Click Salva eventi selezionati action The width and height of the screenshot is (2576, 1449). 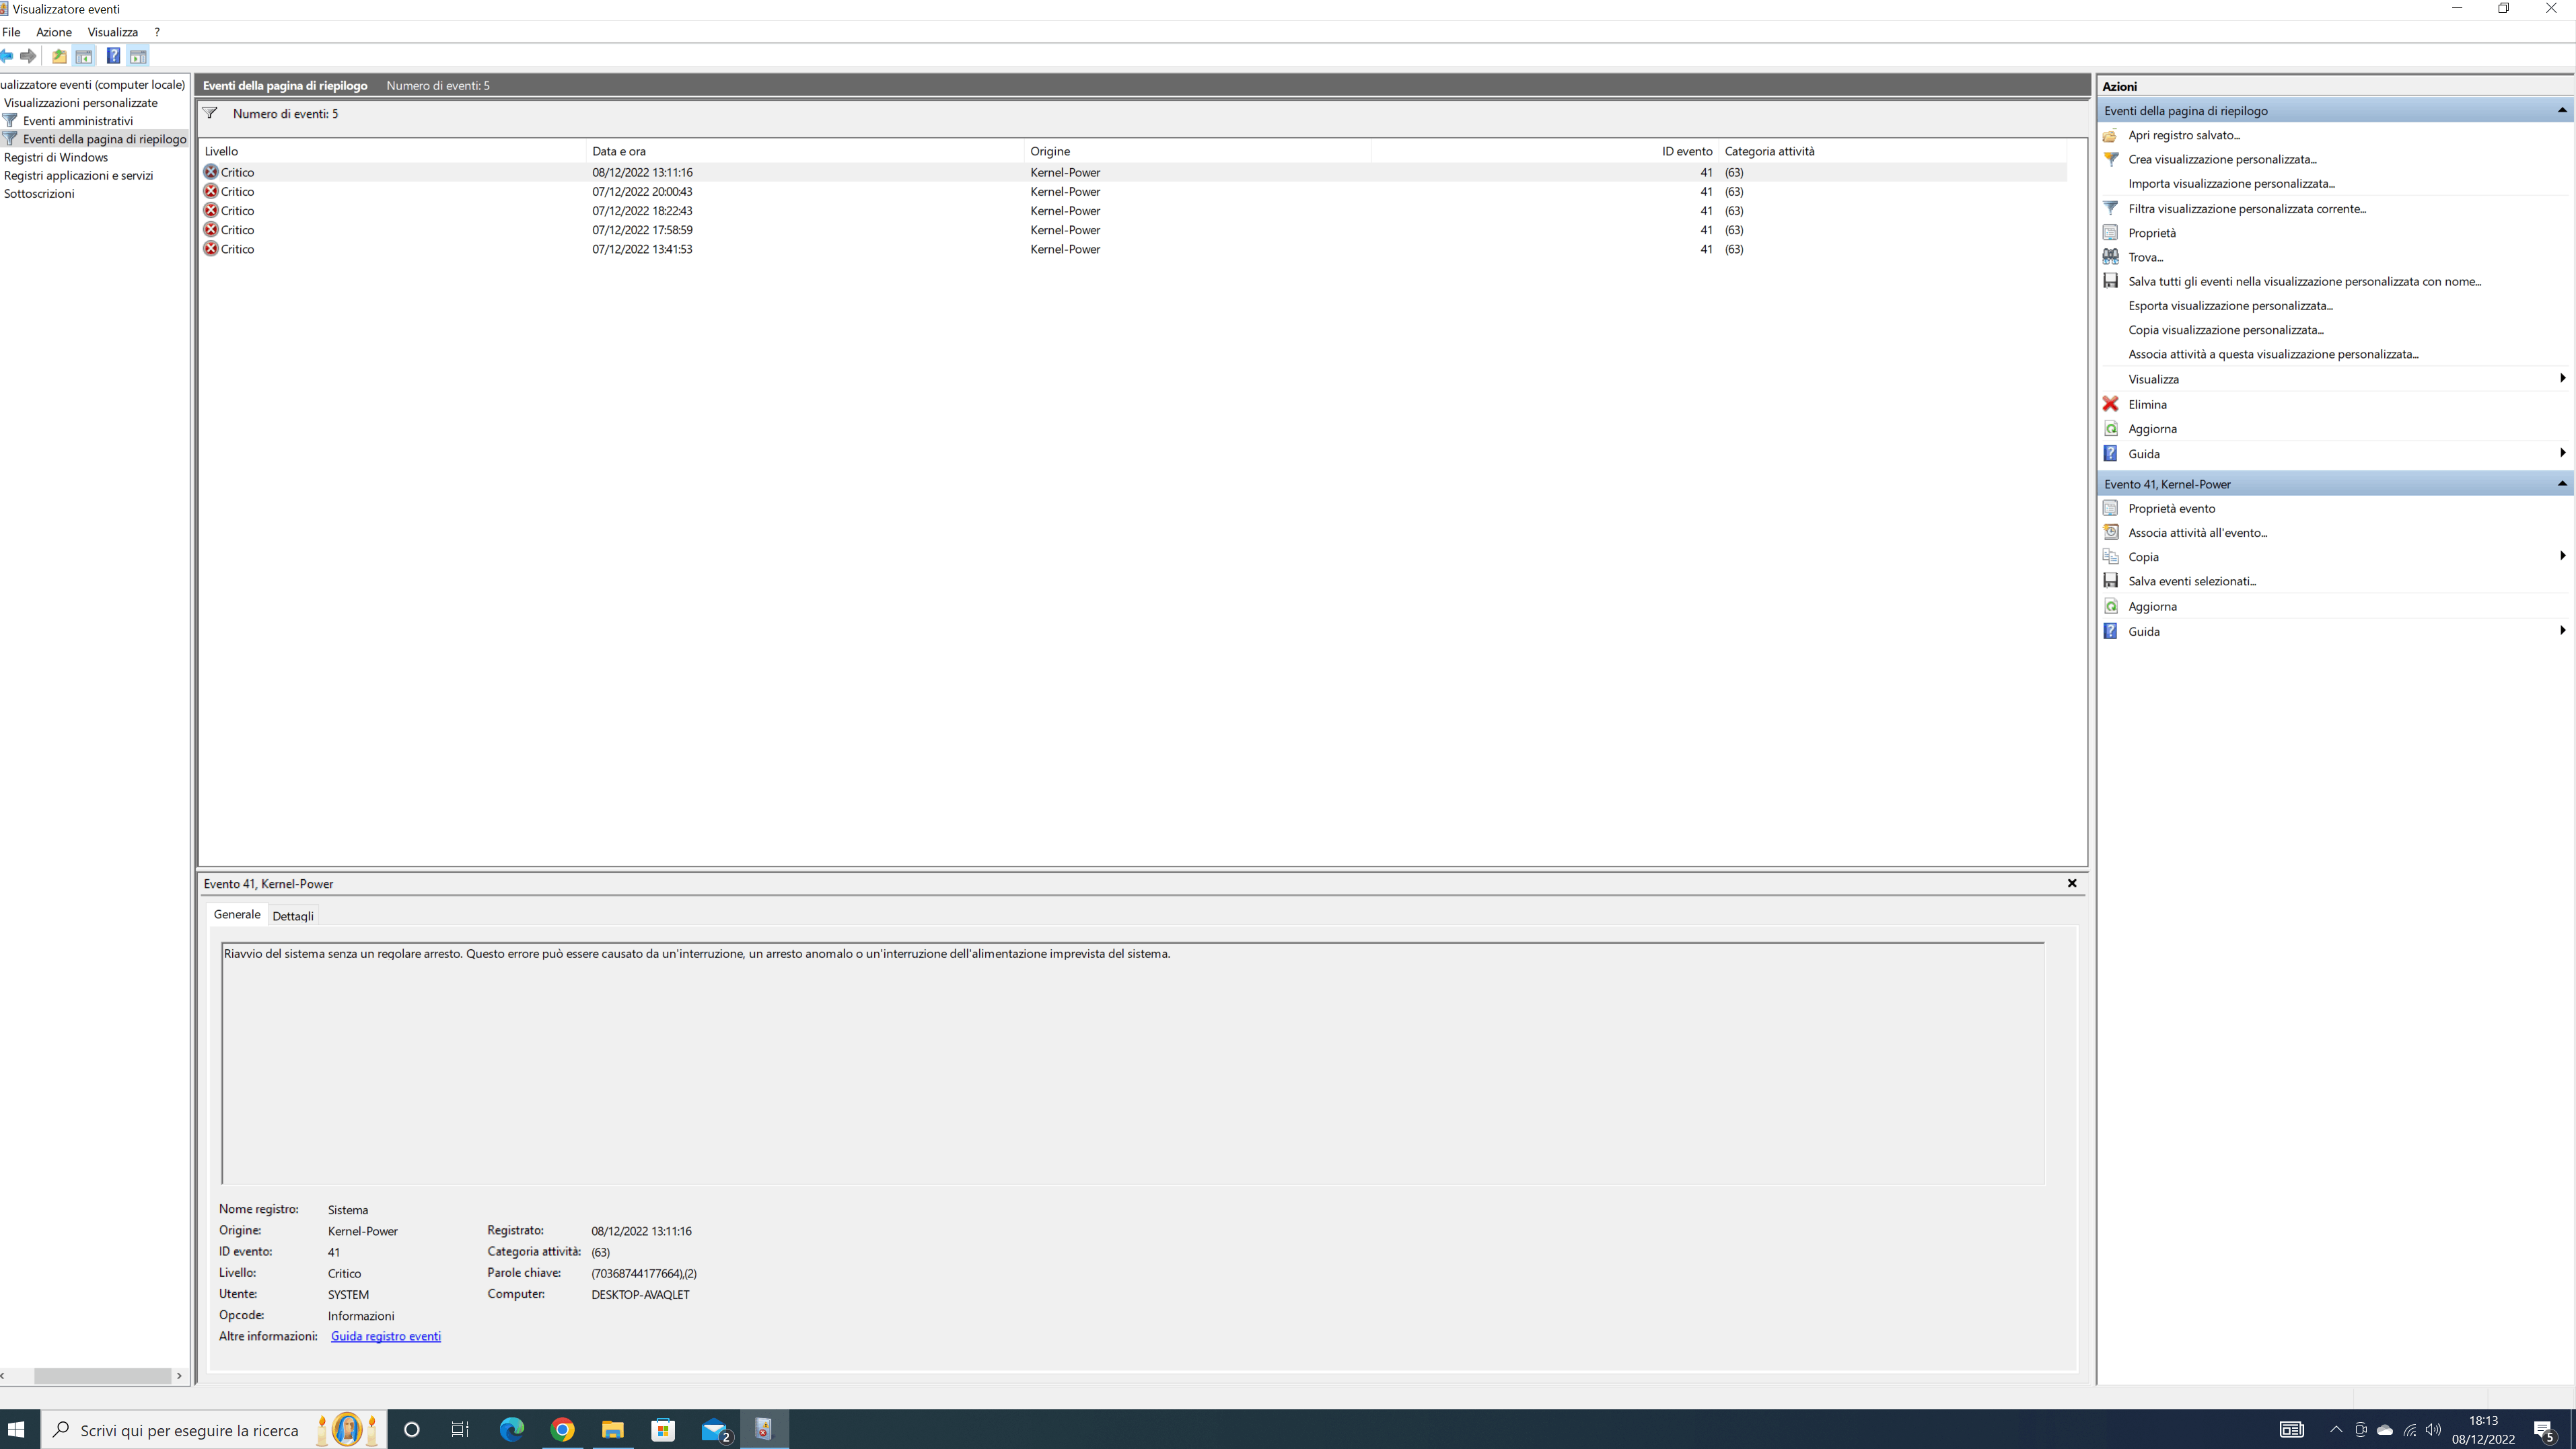pyautogui.click(x=2191, y=581)
